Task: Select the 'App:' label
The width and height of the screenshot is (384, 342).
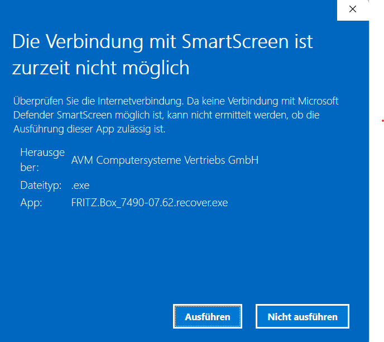Action: (x=31, y=203)
